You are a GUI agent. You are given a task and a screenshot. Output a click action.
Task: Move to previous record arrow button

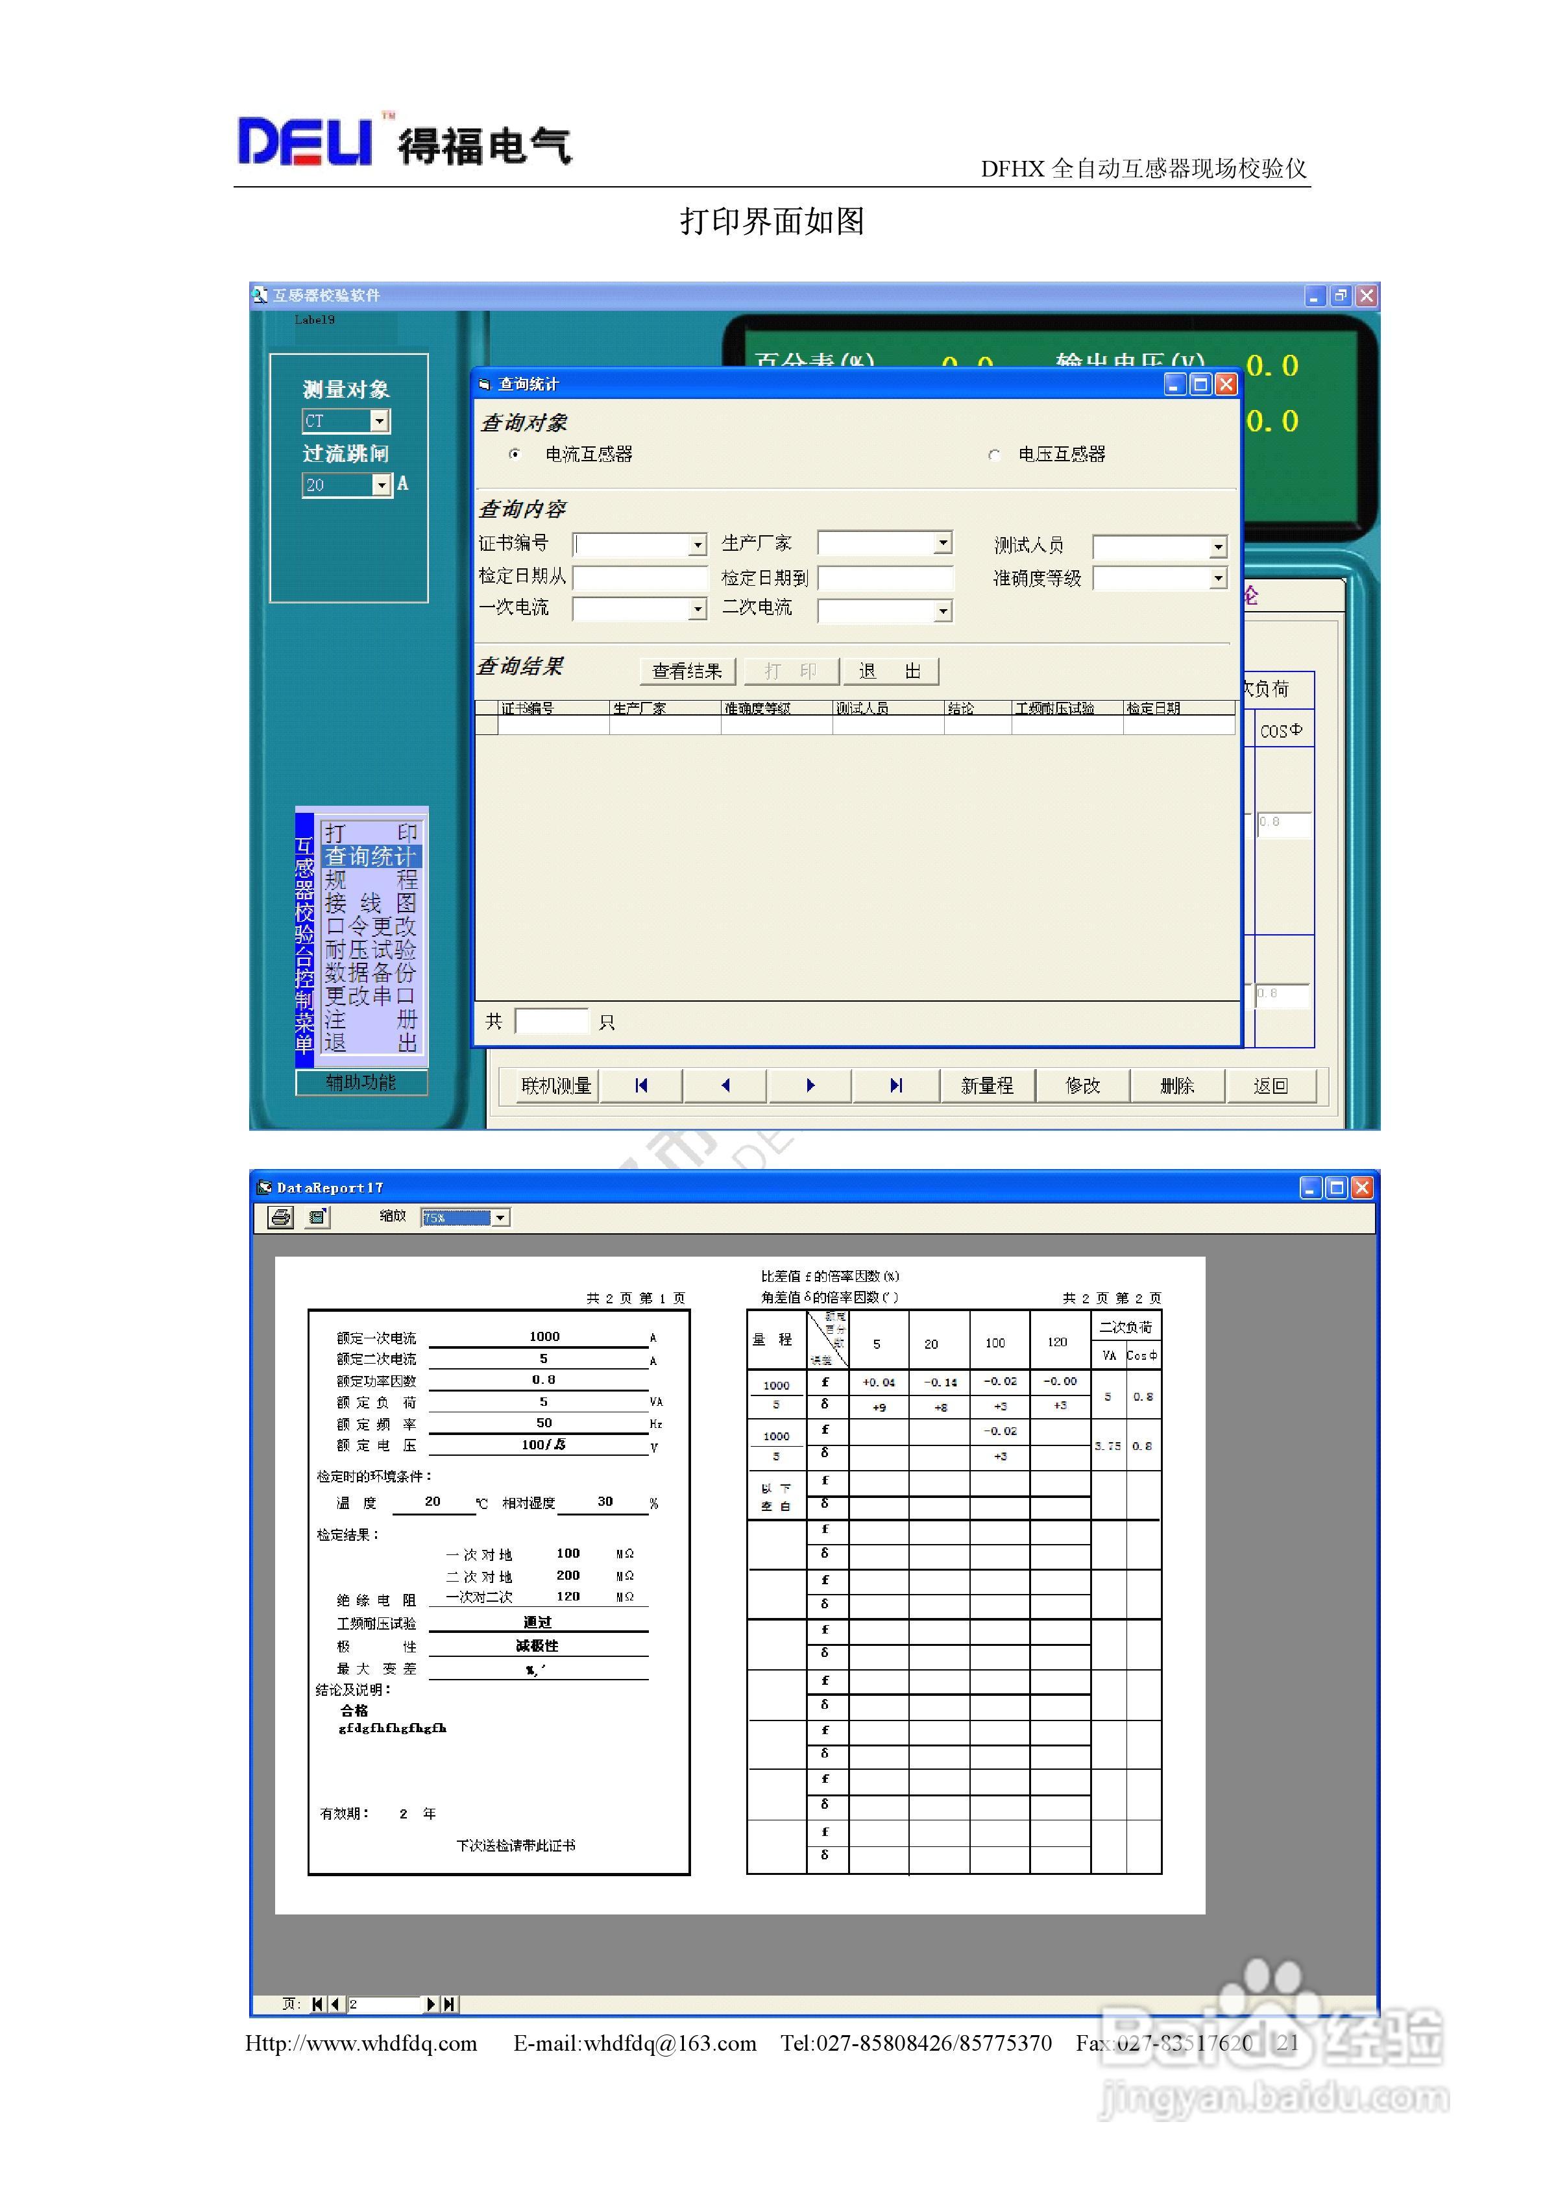[x=725, y=1085]
